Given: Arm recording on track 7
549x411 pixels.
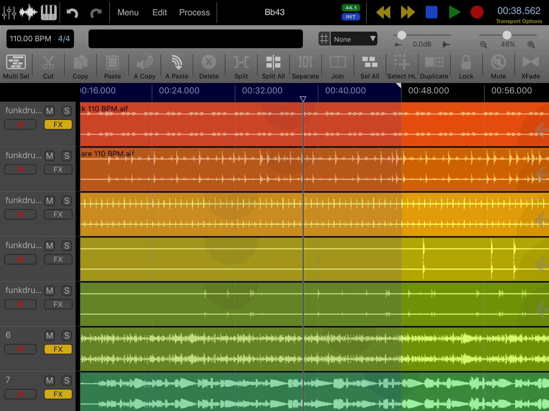Looking at the screenshot, I should tap(20, 394).
